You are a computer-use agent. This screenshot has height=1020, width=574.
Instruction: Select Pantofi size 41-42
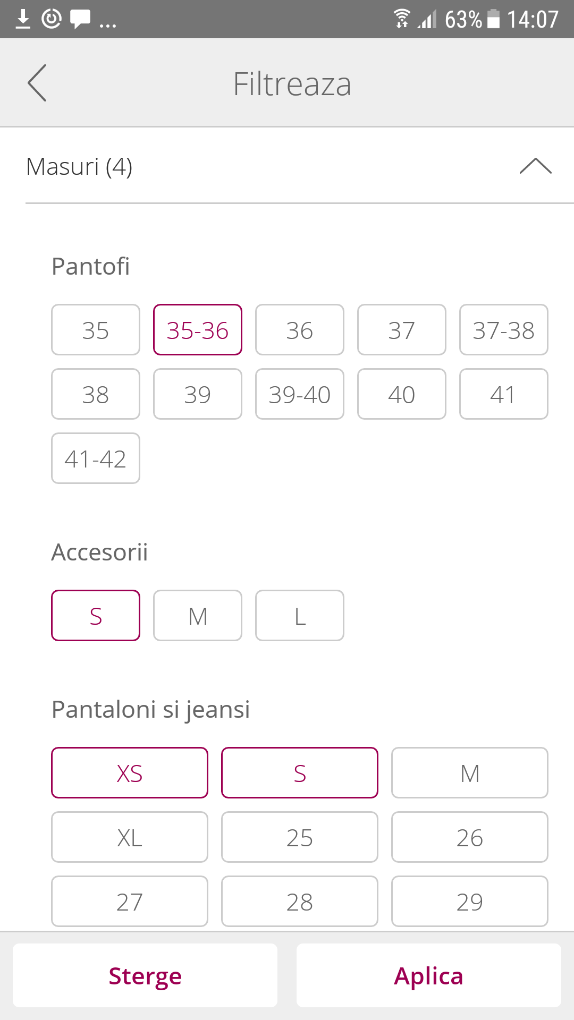click(96, 458)
